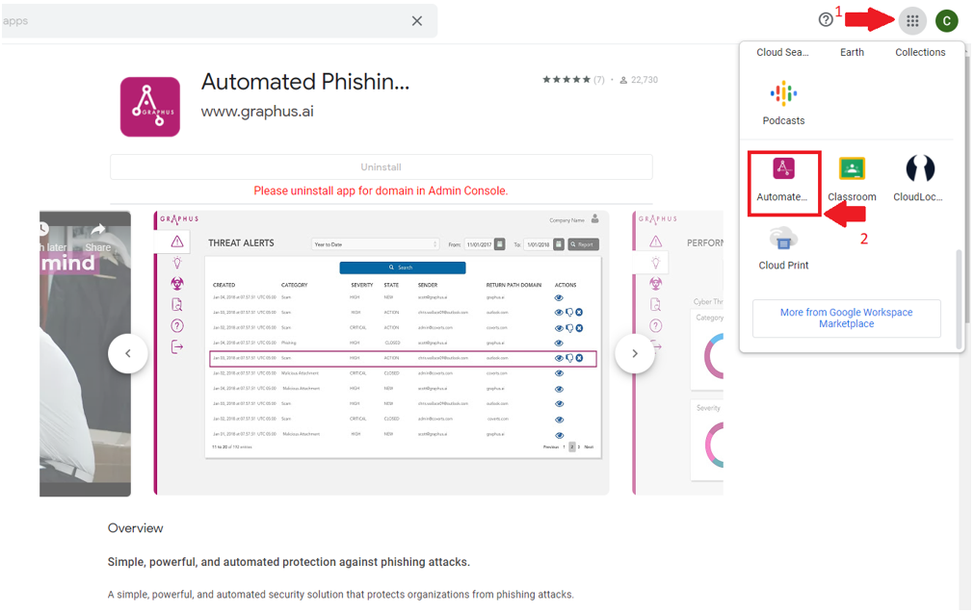Click the Overview section heading

point(136,528)
